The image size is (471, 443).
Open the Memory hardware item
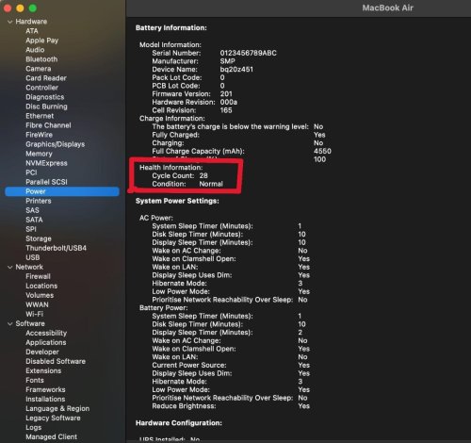click(x=39, y=154)
